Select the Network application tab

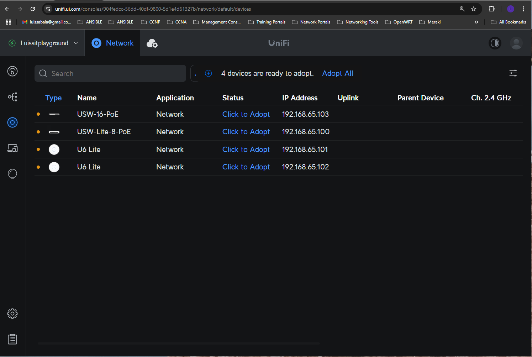(x=112, y=43)
